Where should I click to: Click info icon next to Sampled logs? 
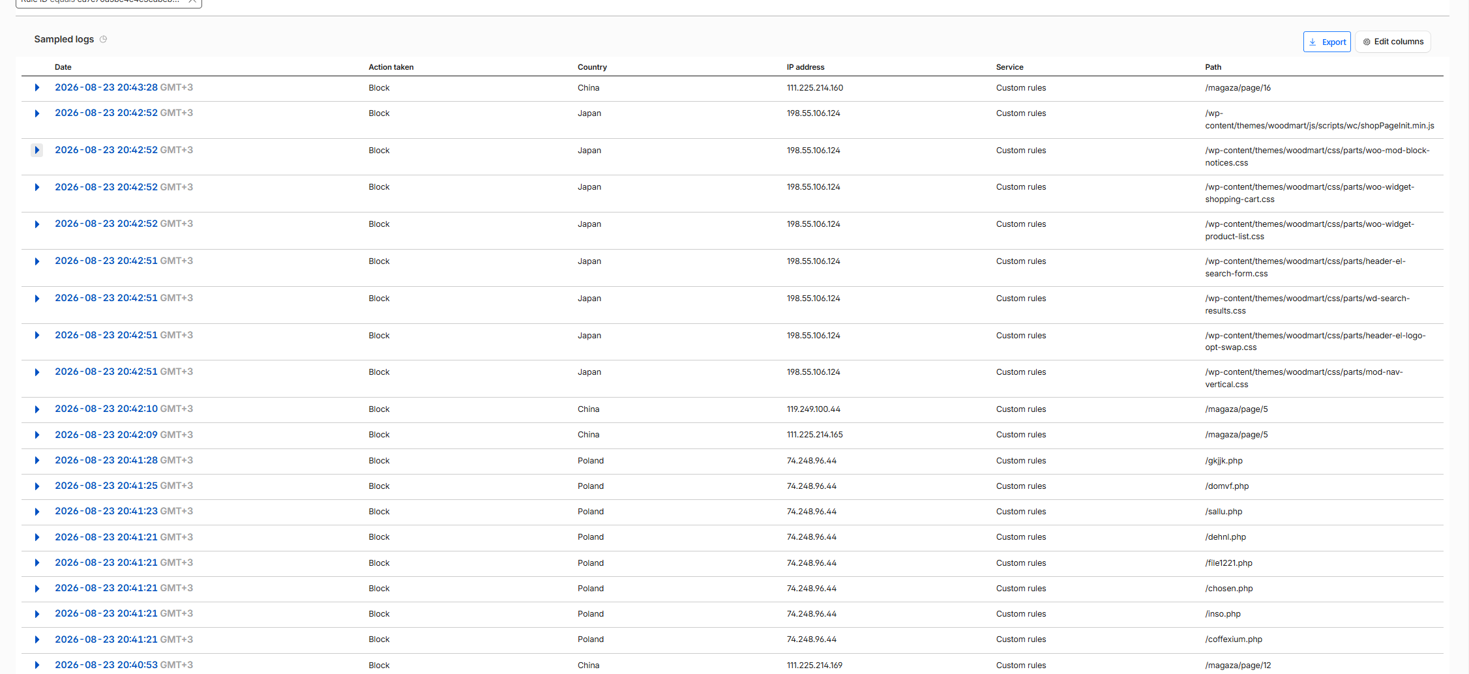coord(103,39)
